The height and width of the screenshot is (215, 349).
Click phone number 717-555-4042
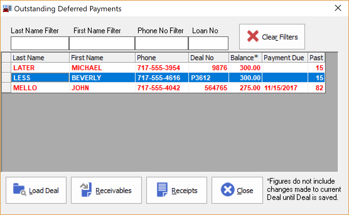[x=159, y=88]
